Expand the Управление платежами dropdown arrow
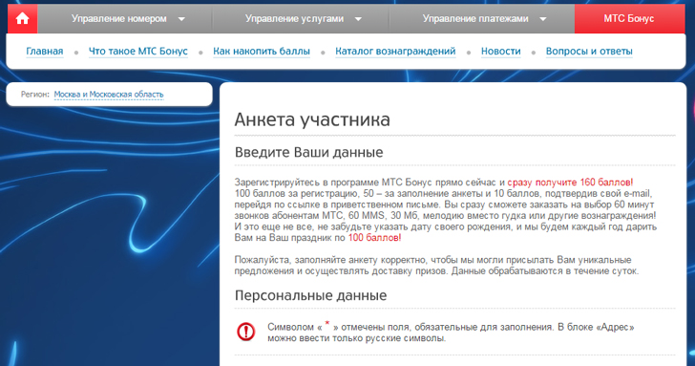The width and height of the screenshot is (695, 366). click(x=542, y=19)
